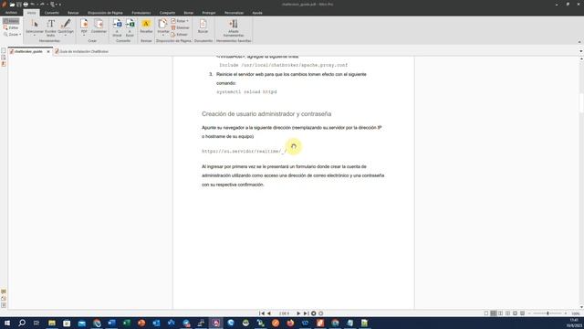Click Añadir herramientas in favorites
This screenshot has height=329, width=584.
[x=234, y=28]
